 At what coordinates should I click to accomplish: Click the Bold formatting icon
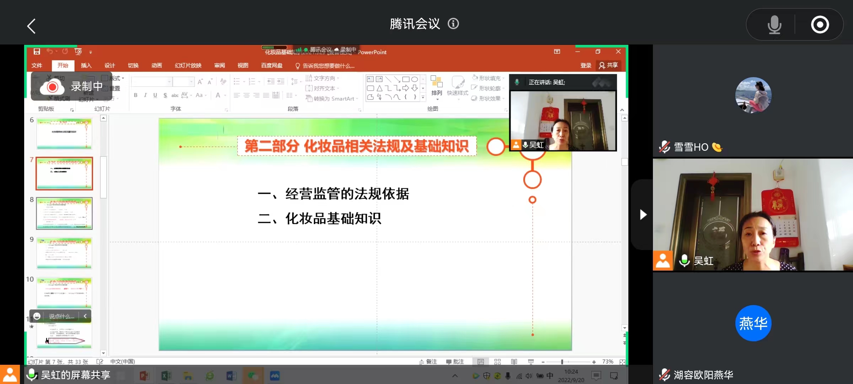click(135, 95)
